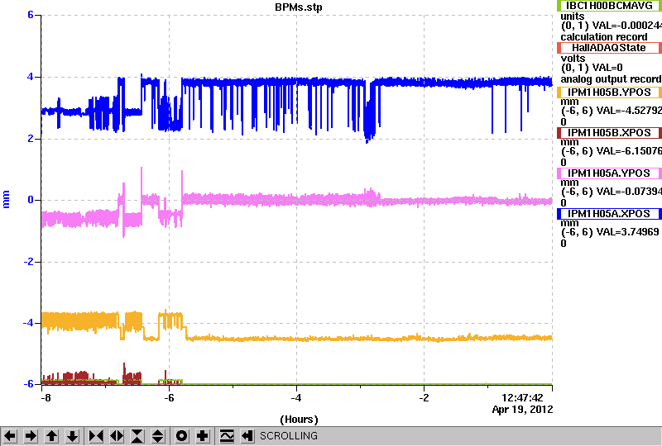
Task: Compress the time axis with the inward horizontal triangles icon
Action: 96,435
